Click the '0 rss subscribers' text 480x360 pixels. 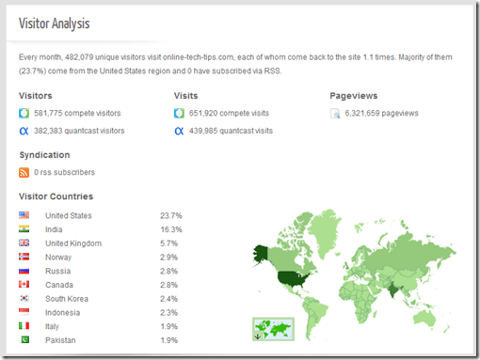click(x=64, y=172)
